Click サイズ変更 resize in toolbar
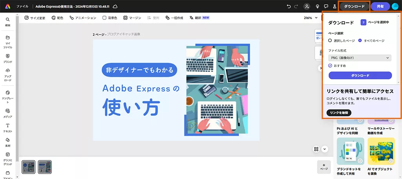402x179 pixels. point(35,18)
